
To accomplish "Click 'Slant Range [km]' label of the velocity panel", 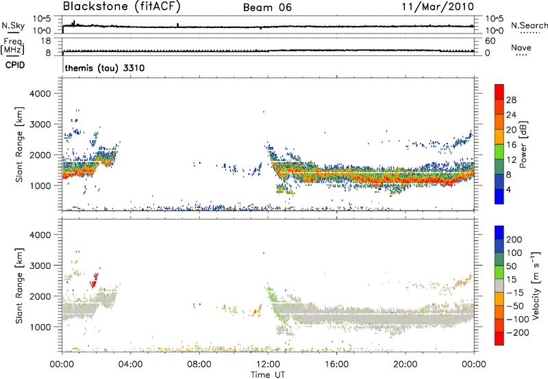I will click(x=19, y=286).
